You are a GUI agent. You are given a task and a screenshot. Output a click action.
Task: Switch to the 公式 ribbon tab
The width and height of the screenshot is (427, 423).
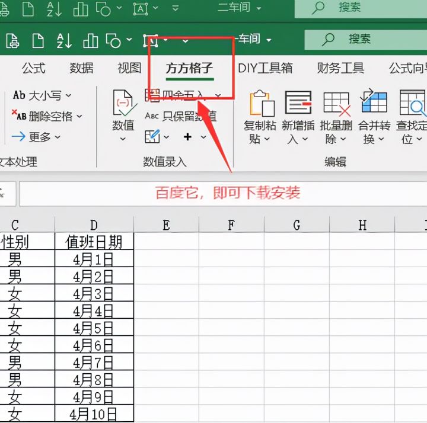click(33, 68)
